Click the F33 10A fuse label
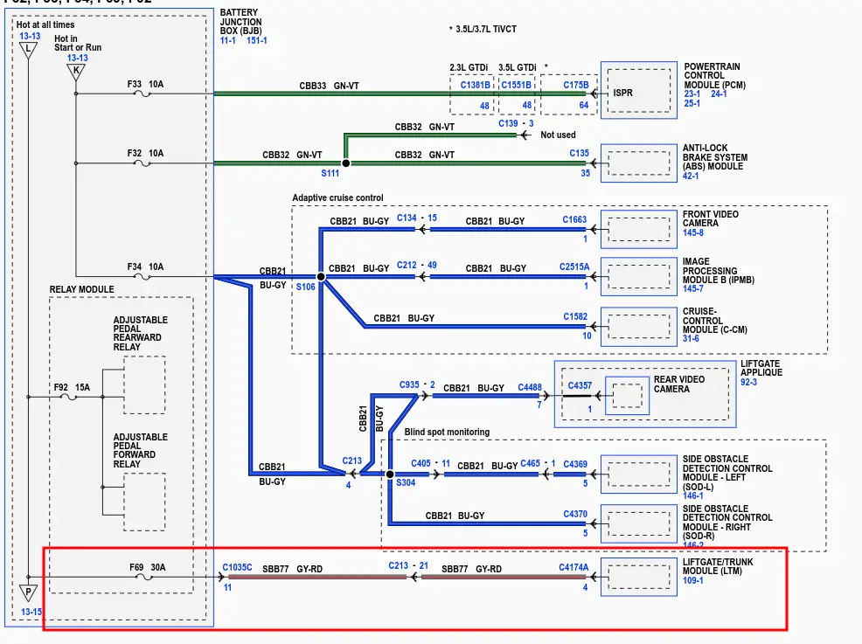Image resolution: width=862 pixels, height=644 pixels. [x=146, y=85]
